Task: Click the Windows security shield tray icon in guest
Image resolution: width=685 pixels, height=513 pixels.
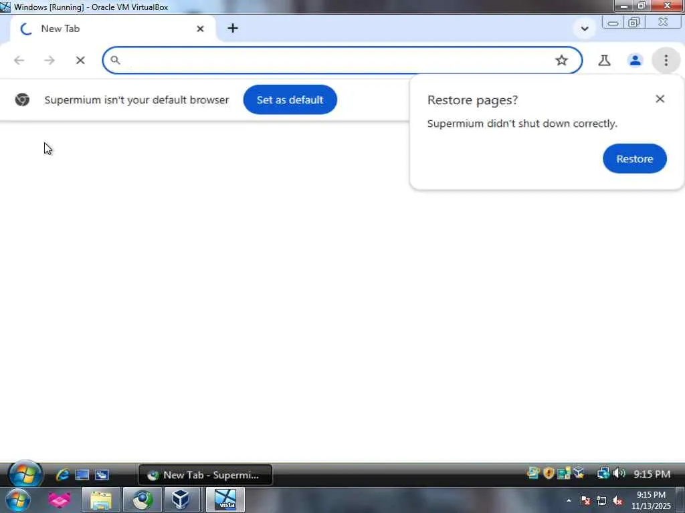Action: pyautogui.click(x=549, y=473)
